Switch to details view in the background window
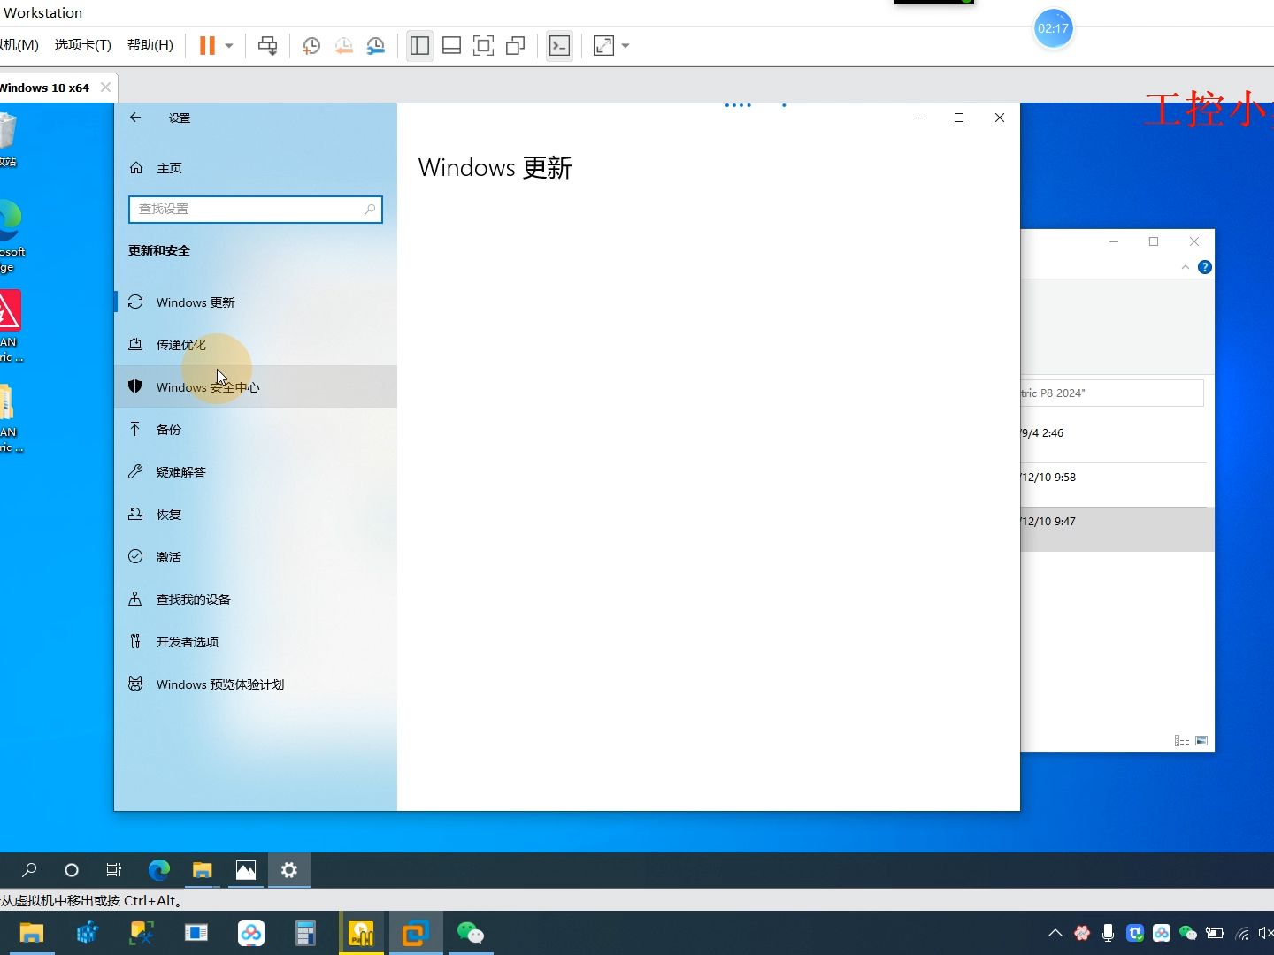The height and width of the screenshot is (955, 1274). click(x=1182, y=740)
